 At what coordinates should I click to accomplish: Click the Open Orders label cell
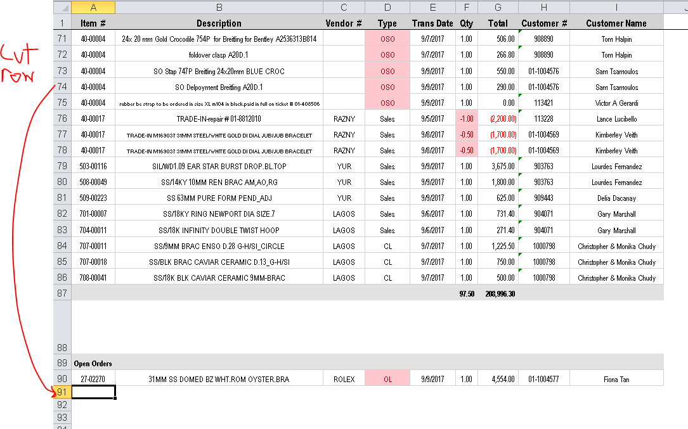coord(93,362)
